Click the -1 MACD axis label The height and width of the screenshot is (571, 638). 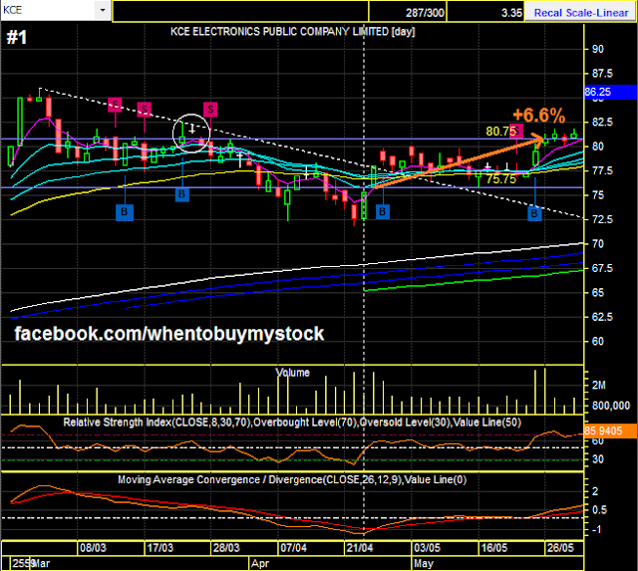coord(597,529)
